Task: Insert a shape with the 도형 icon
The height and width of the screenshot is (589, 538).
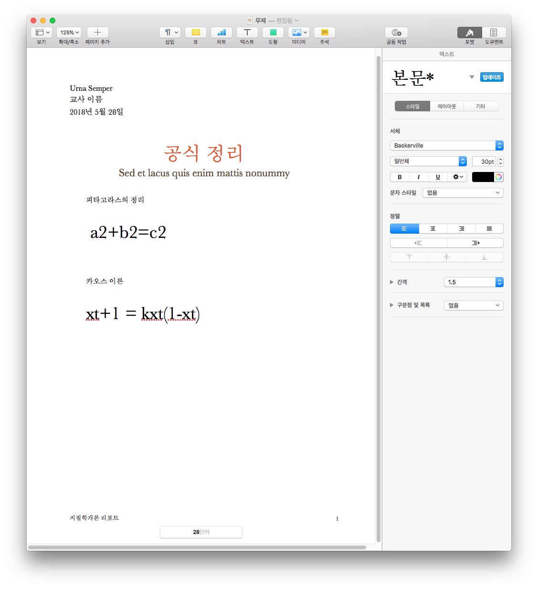Action: (x=273, y=32)
